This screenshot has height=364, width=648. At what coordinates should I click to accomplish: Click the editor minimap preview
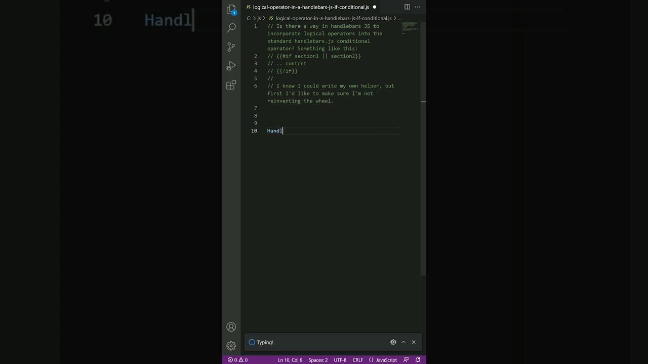pyautogui.click(x=410, y=28)
